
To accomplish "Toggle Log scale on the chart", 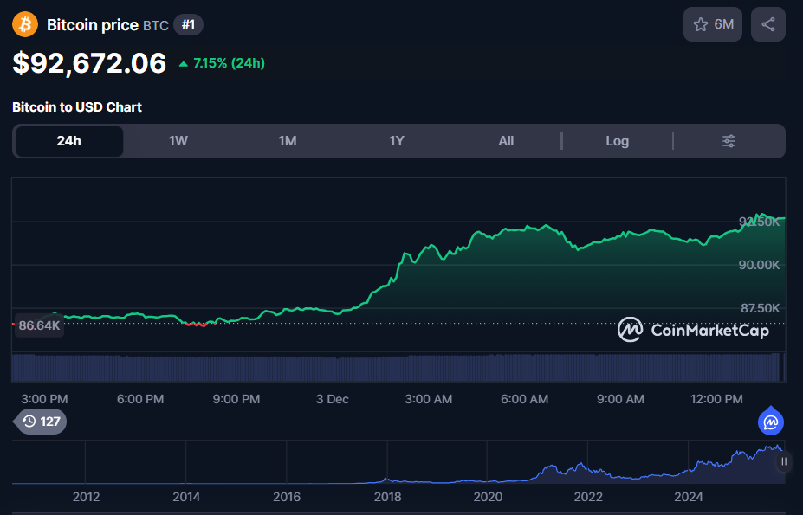I will point(617,141).
